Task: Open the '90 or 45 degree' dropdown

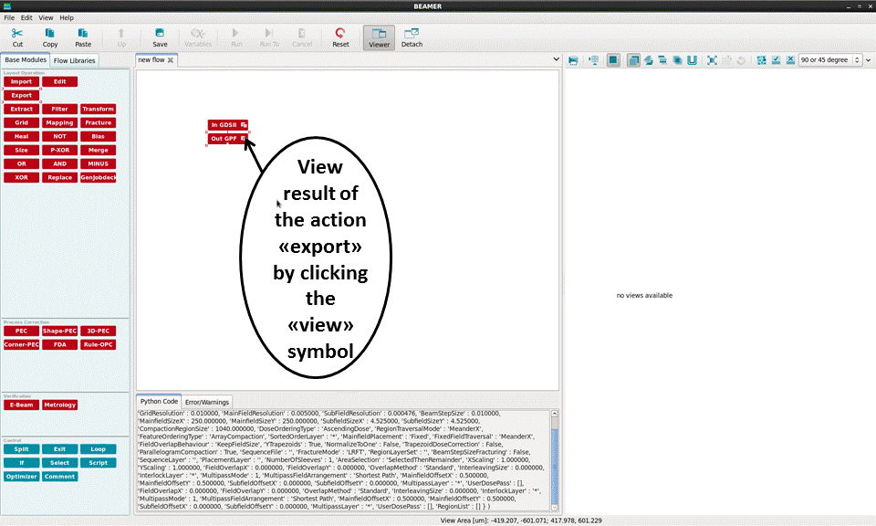Action: click(x=829, y=60)
